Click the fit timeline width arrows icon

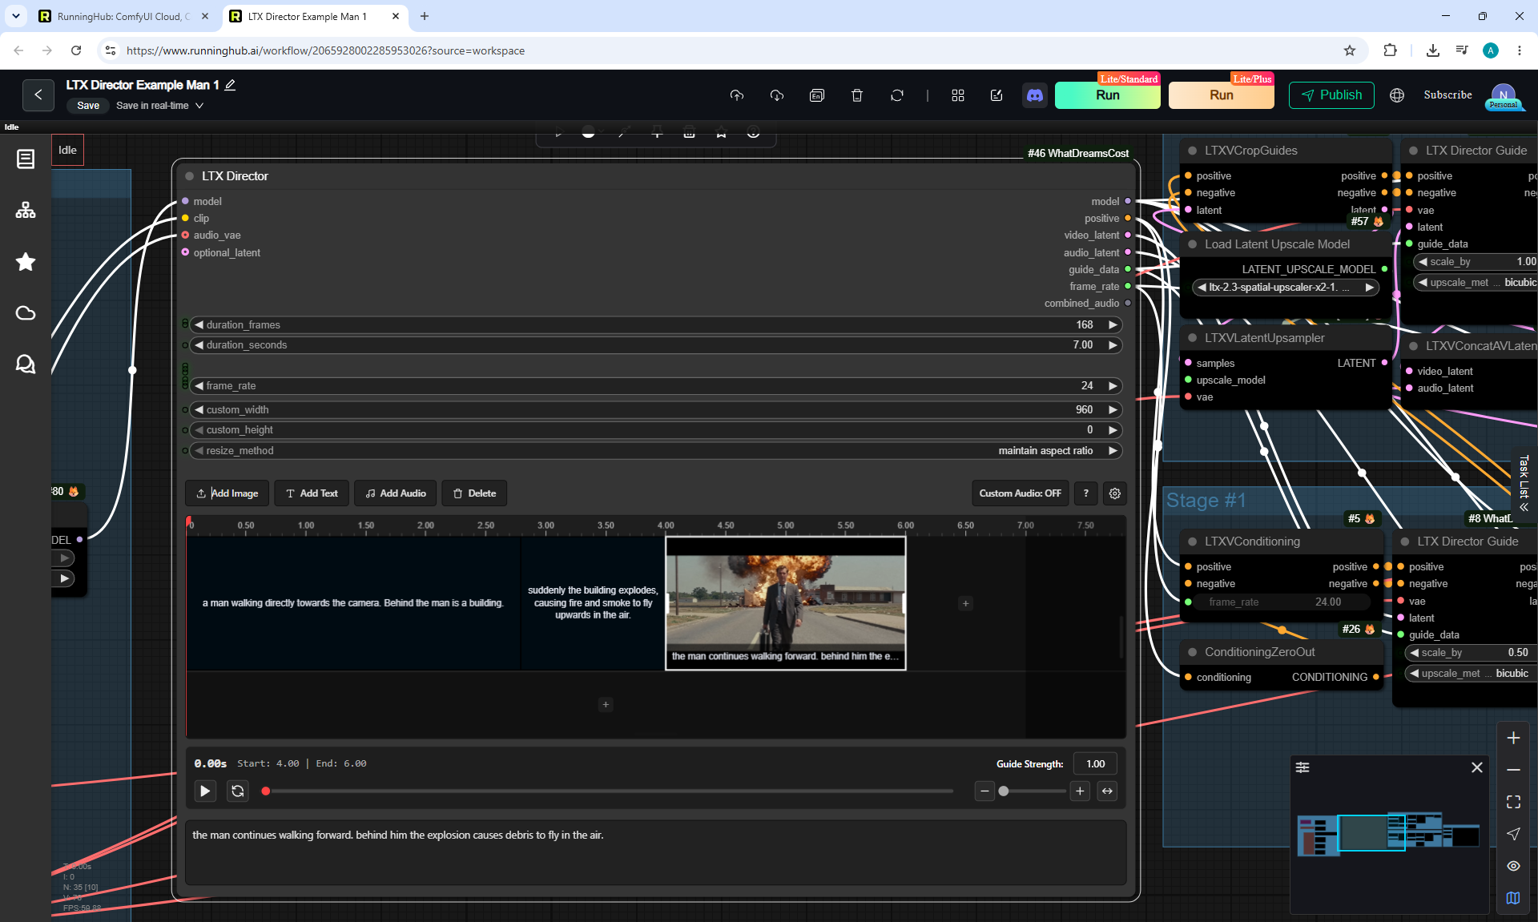pyautogui.click(x=1107, y=791)
